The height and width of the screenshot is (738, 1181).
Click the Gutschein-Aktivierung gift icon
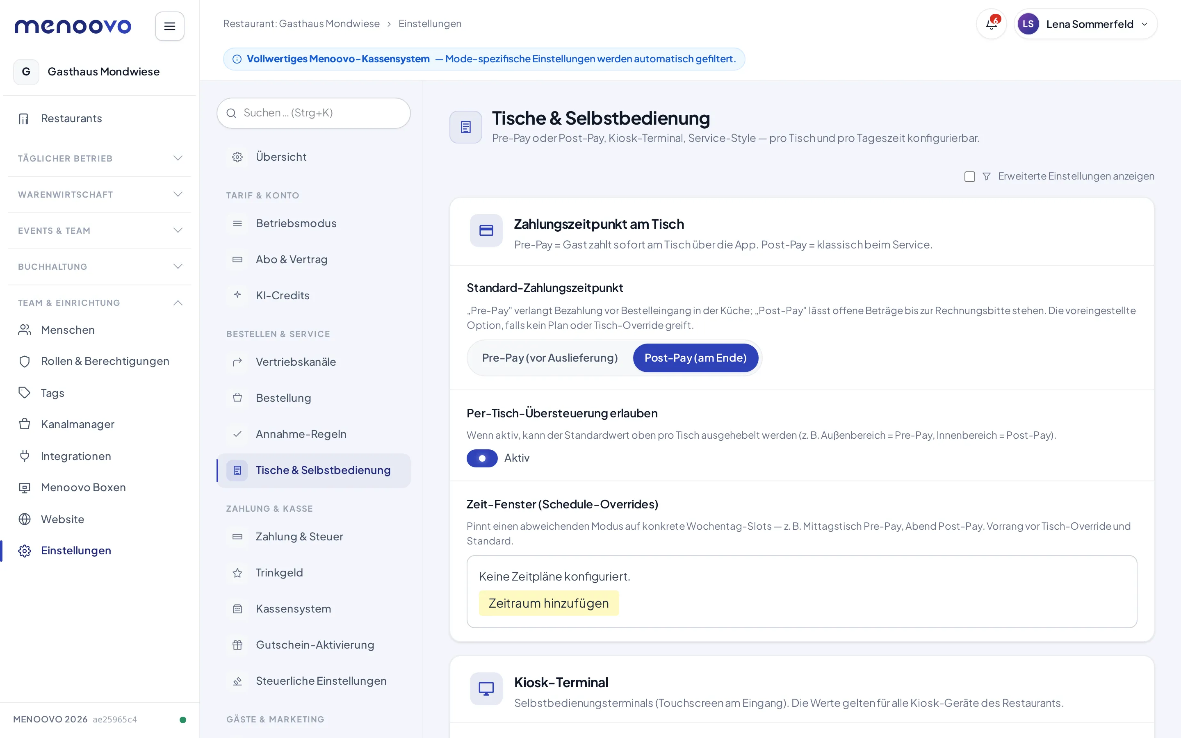[237, 645]
